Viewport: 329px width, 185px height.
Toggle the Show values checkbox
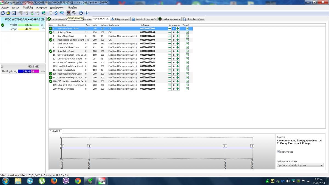click(278, 152)
